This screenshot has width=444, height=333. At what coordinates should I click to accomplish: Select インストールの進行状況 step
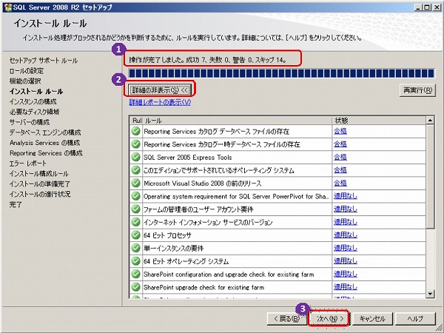coord(40,194)
